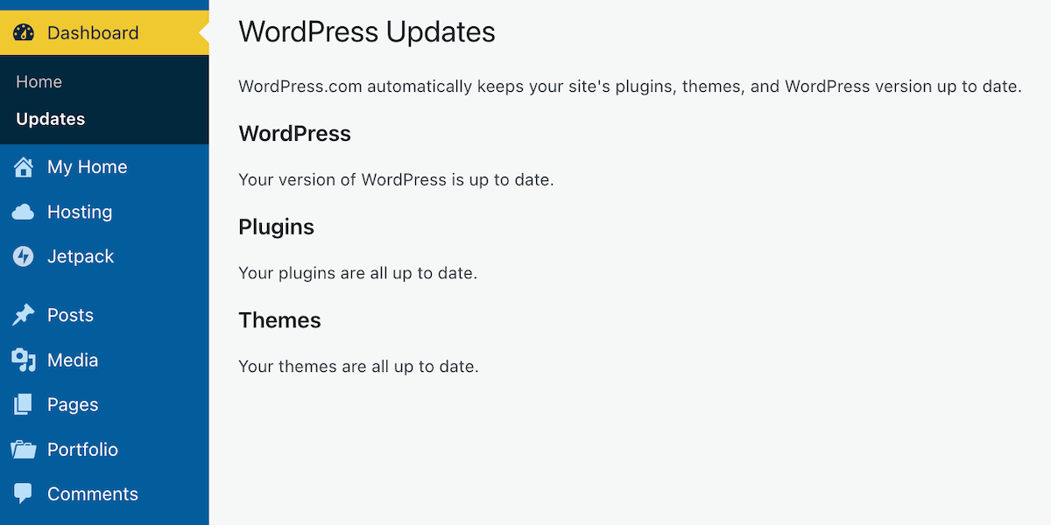
Task: Click the Media camera and music icon
Action: (24, 360)
